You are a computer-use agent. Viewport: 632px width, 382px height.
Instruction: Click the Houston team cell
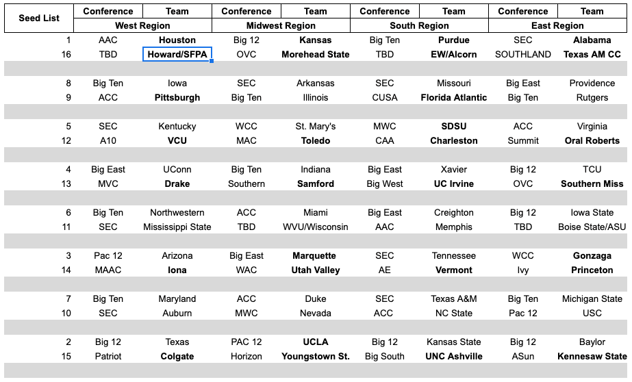click(177, 40)
